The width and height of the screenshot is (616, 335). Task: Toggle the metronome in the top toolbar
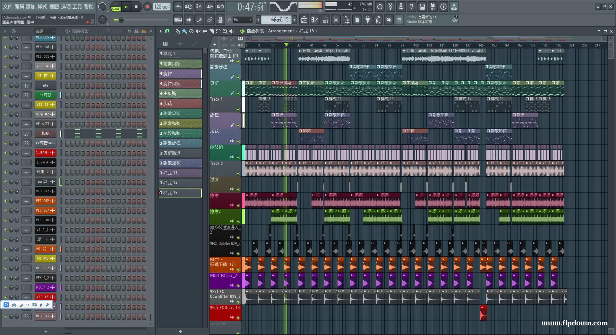coord(178,6)
